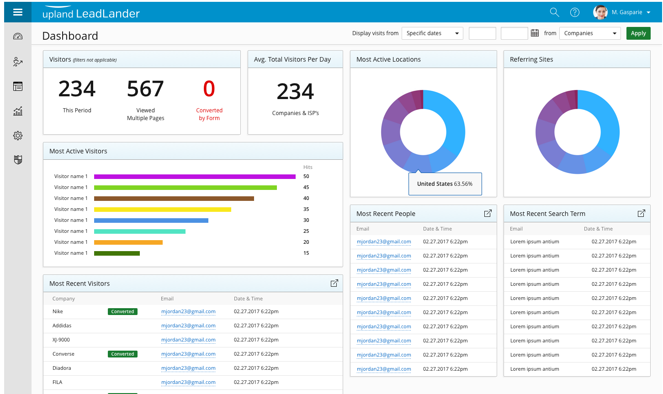The image size is (663, 394).
Task: Open the Companies filter dropdown
Action: [589, 33]
